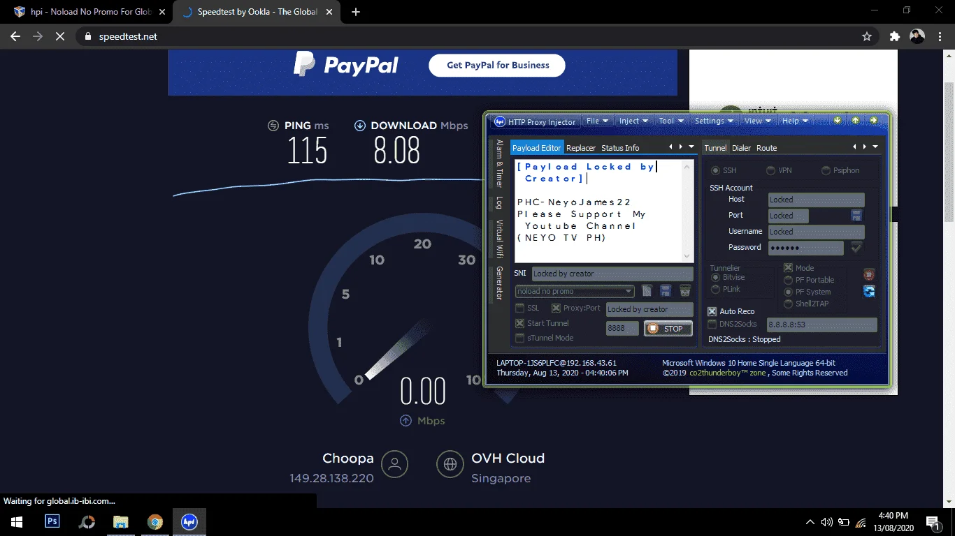Click the save floppy icon next to Port field

(x=856, y=216)
